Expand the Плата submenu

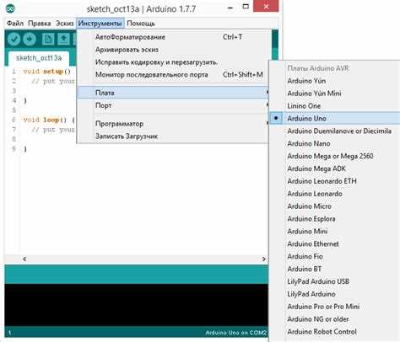click(x=173, y=93)
